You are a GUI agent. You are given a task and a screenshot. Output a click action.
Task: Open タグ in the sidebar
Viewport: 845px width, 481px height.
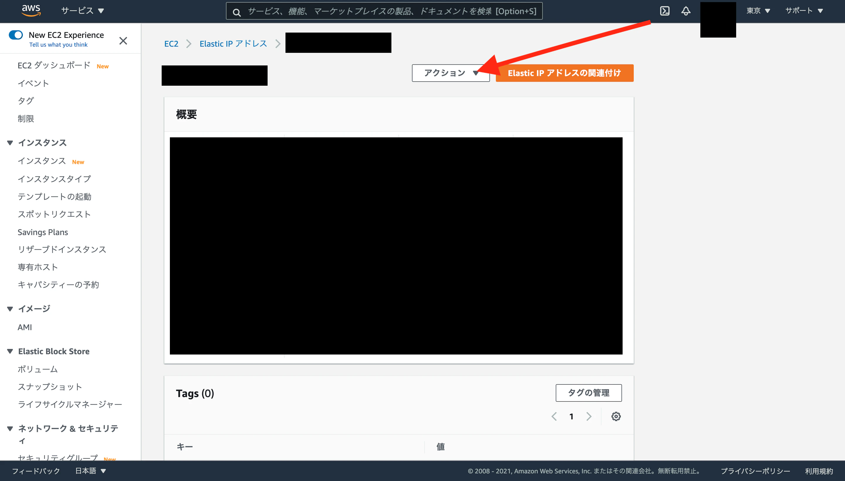point(26,101)
